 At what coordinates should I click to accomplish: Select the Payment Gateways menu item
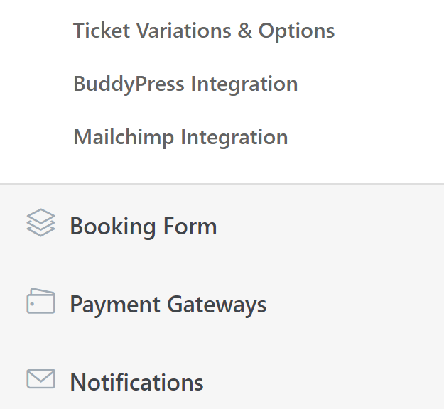click(168, 305)
